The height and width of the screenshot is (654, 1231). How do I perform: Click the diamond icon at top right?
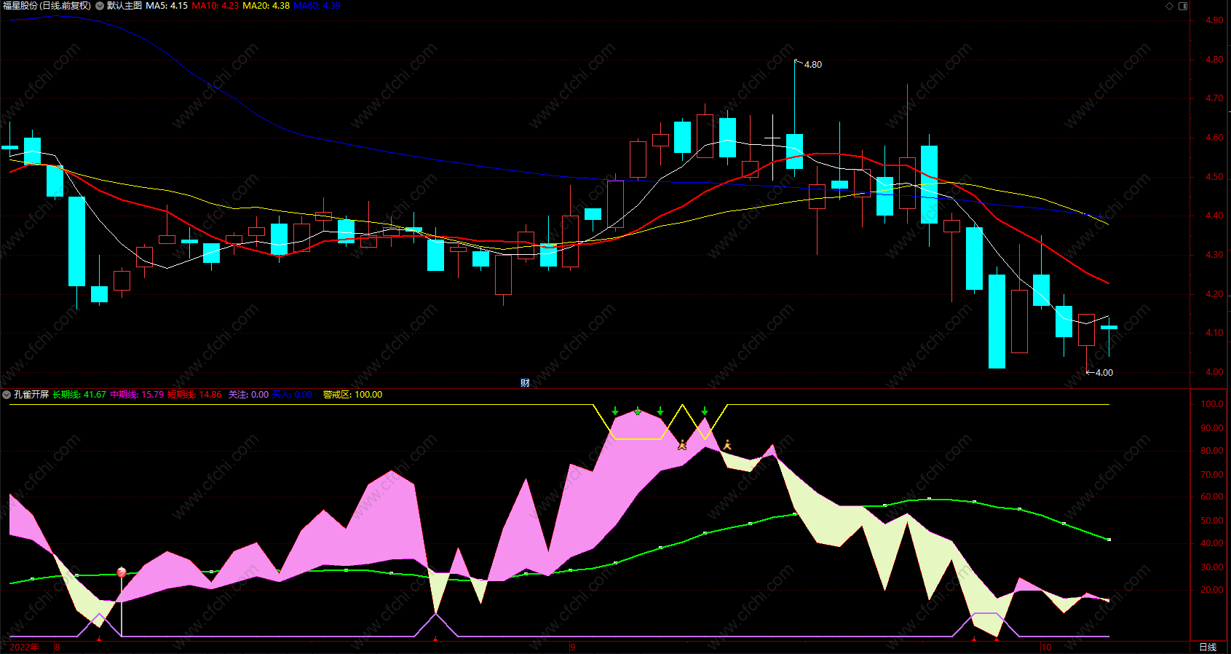tap(1170, 6)
